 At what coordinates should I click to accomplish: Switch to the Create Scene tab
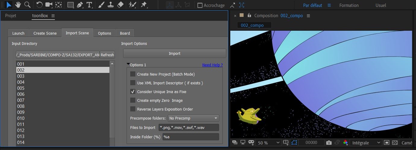(x=45, y=33)
